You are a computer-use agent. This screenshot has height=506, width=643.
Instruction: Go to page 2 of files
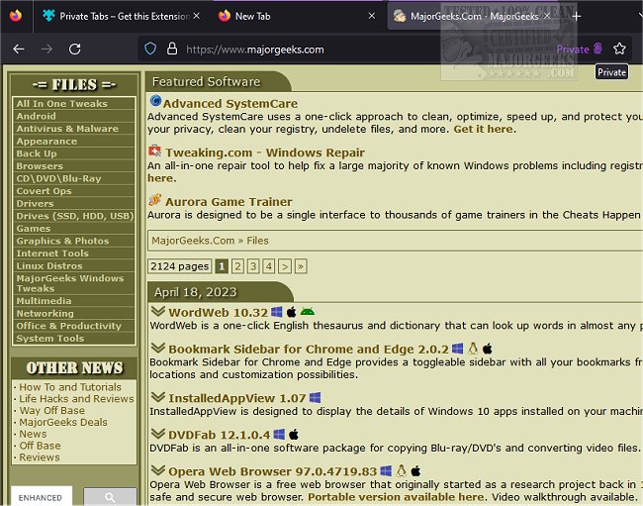pos(237,266)
